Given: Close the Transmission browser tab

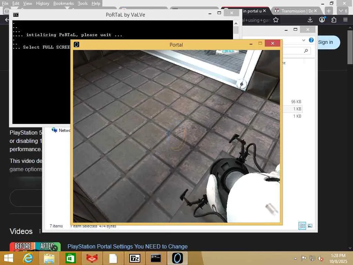Looking at the screenshot, I should pos(315,11).
